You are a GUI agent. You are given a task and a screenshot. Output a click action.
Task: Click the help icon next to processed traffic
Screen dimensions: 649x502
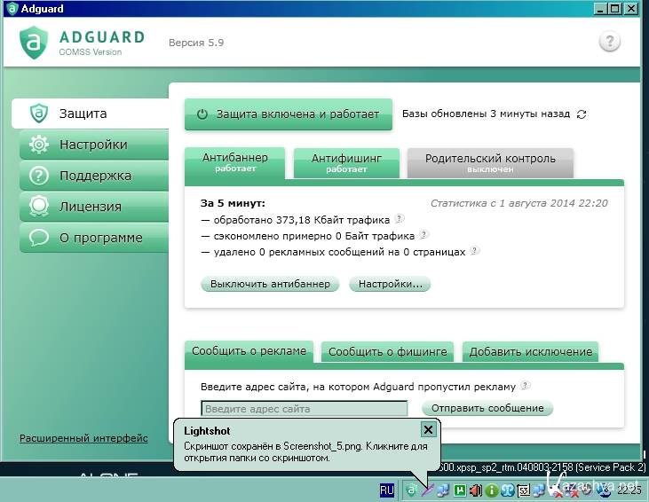coord(399,218)
